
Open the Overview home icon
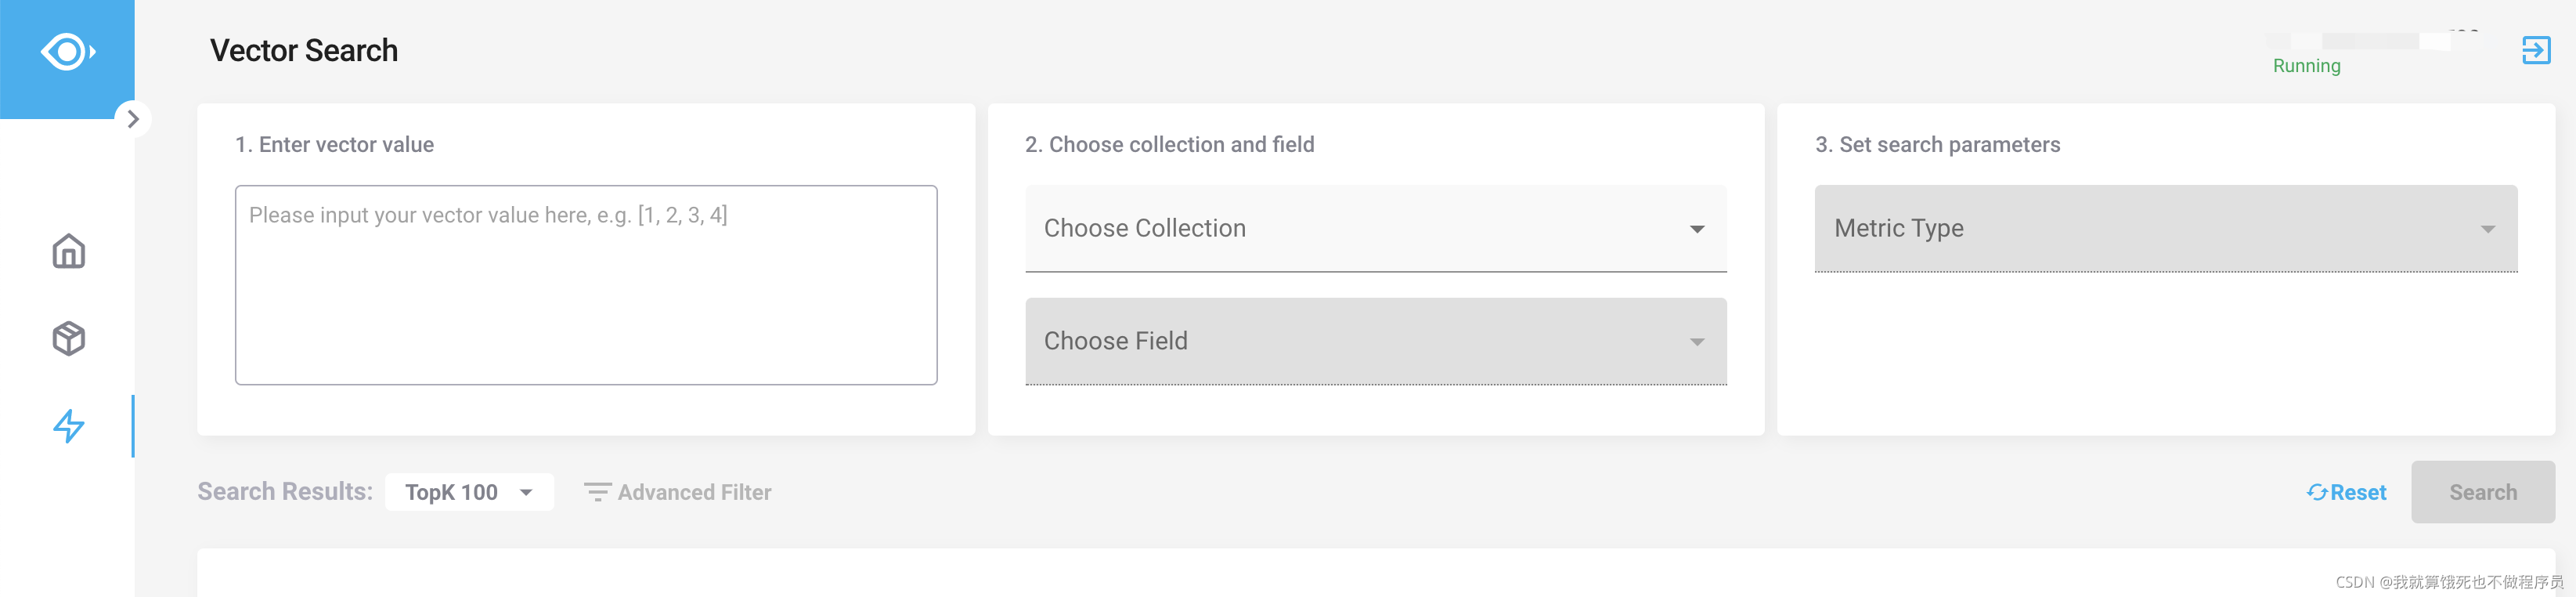pos(68,251)
